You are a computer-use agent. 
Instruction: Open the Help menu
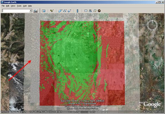tap(30, 6)
